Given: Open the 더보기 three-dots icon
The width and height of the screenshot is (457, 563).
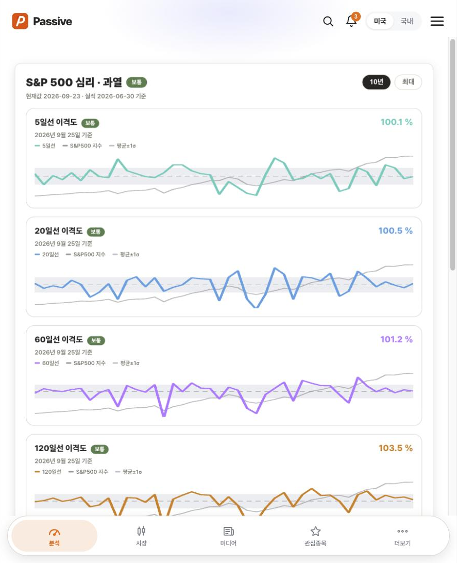Looking at the screenshot, I should 402,531.
